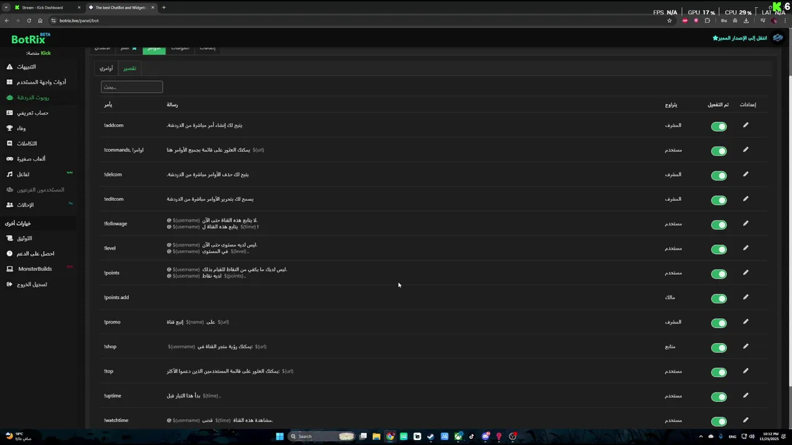Switch to the أوامري tab
Viewport: 792px width, 445px height.
(x=106, y=68)
